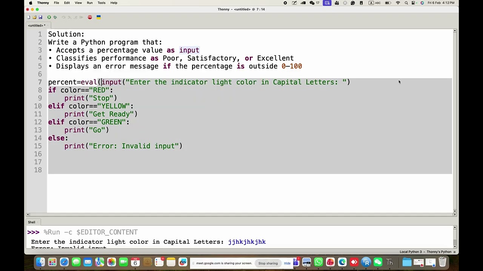Viewport: 483px width, 271px height.
Task: Open the File menu
Action: tap(56, 3)
